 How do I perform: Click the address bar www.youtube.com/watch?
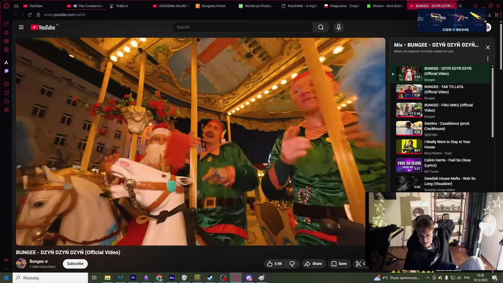pyautogui.click(x=64, y=15)
